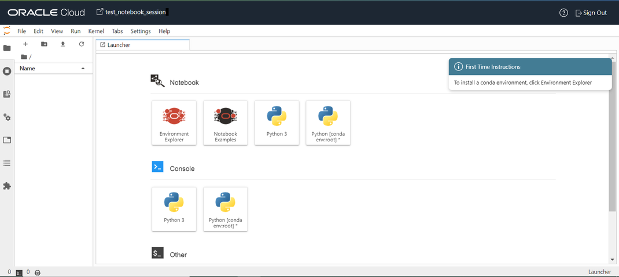This screenshot has width=619, height=277.
Task: Open the Kernel menu
Action: click(x=97, y=31)
